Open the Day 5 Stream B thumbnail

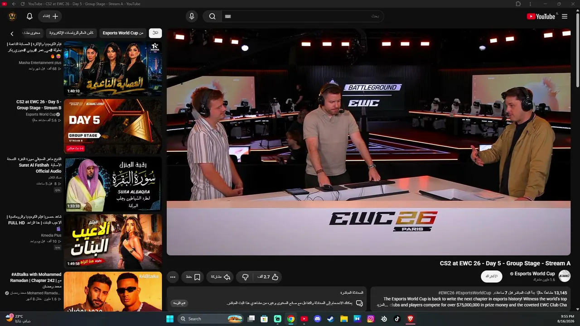pyautogui.click(x=113, y=126)
